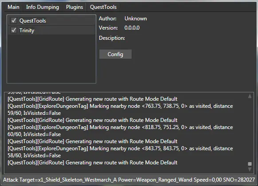Open the Info Dumping tab
The image size is (258, 186).
point(43,7)
